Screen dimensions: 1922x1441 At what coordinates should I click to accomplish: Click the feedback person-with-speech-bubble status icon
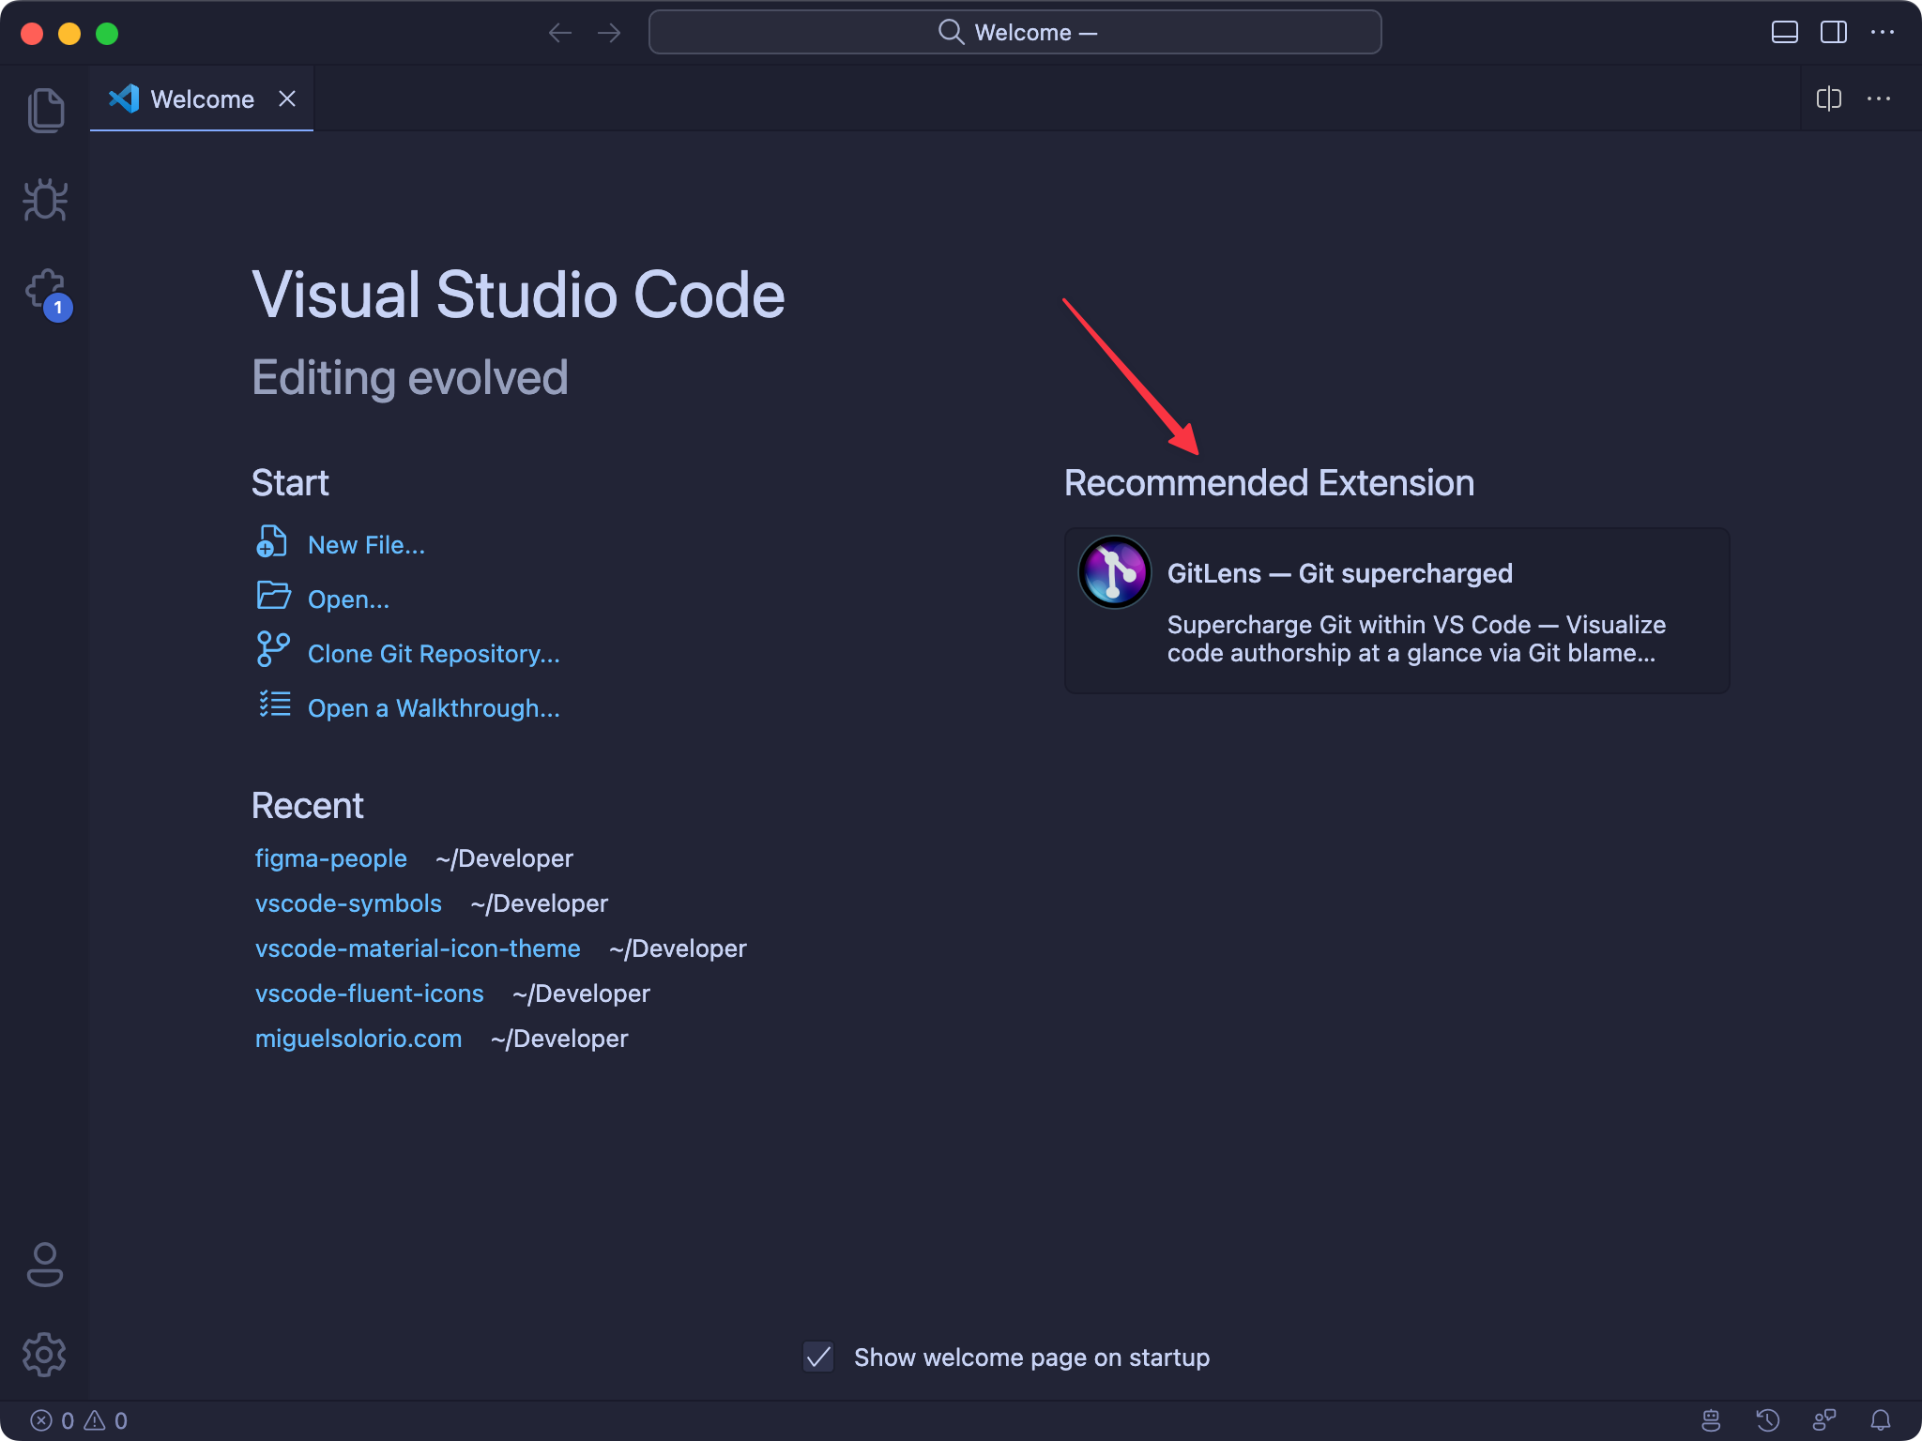click(1823, 1420)
